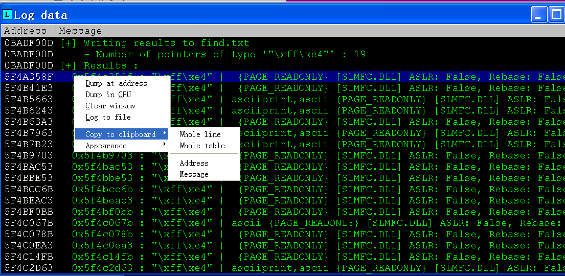Select address row 5F4A358F

pyautogui.click(x=29, y=77)
